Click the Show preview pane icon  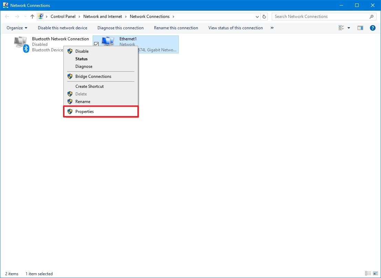360,28
